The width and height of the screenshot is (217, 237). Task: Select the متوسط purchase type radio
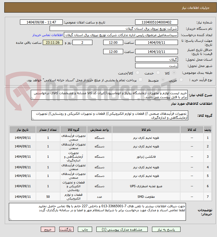coord(163,80)
